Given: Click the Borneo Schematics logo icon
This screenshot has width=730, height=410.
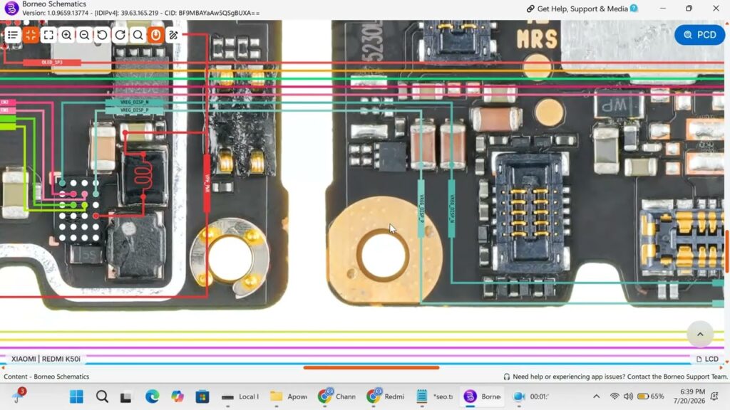Looking at the screenshot, I should point(11,8).
